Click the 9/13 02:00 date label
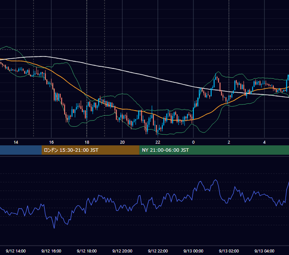Image resolution: width=289 pixels, height=255 pixels. click(x=229, y=251)
